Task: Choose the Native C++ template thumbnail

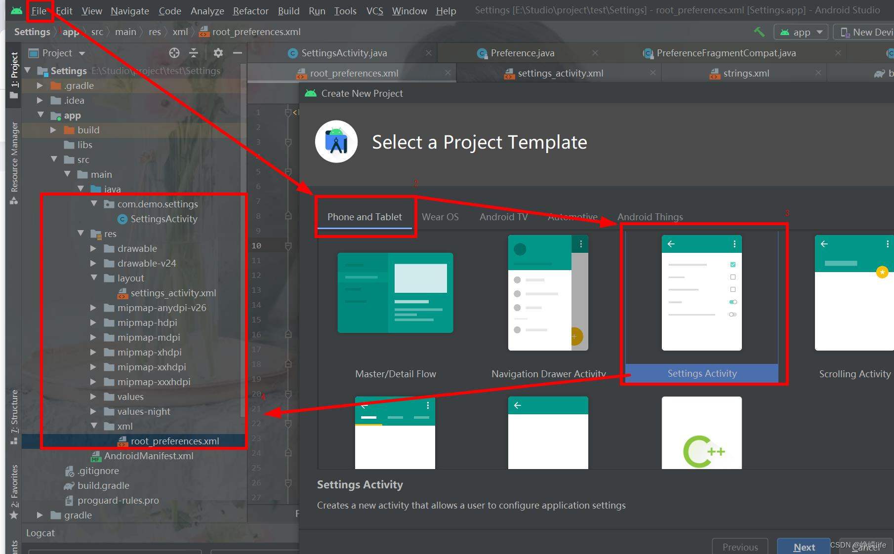Action: tap(702, 433)
